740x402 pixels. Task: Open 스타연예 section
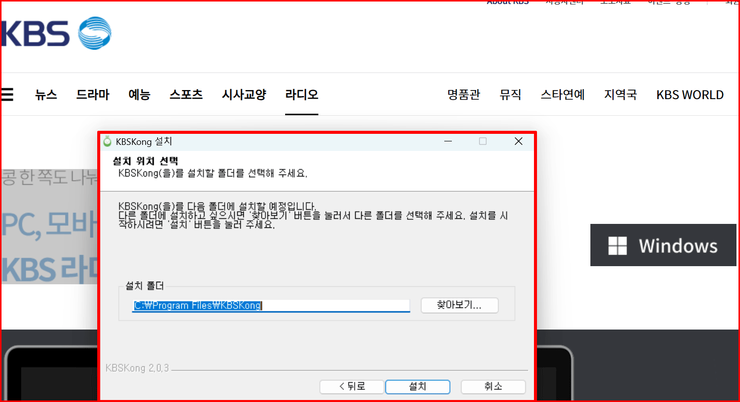click(x=563, y=95)
